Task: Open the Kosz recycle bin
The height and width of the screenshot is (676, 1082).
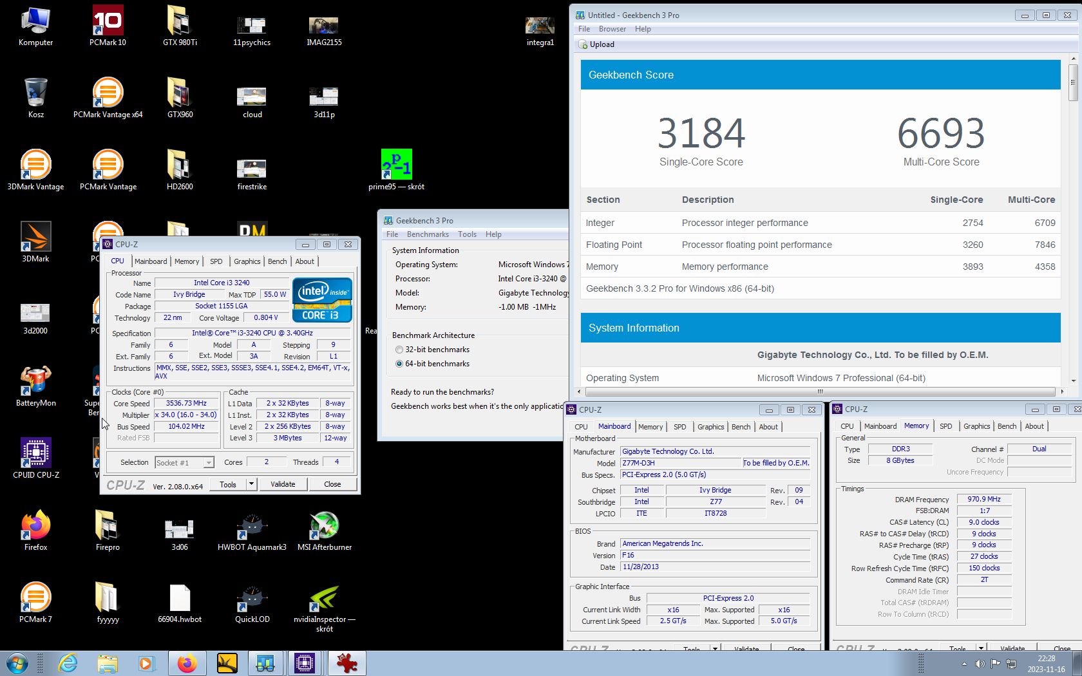Action: pos(35,98)
